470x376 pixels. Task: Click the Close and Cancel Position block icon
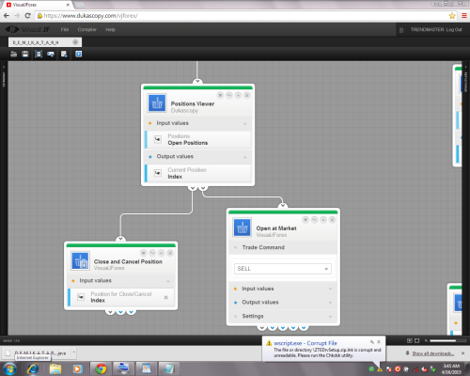(80, 260)
